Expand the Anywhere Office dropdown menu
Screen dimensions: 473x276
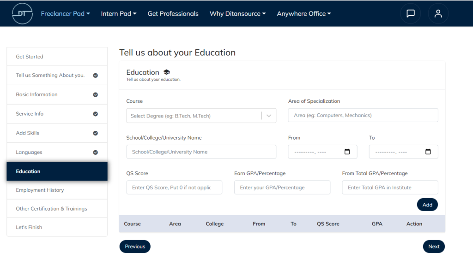pos(303,13)
